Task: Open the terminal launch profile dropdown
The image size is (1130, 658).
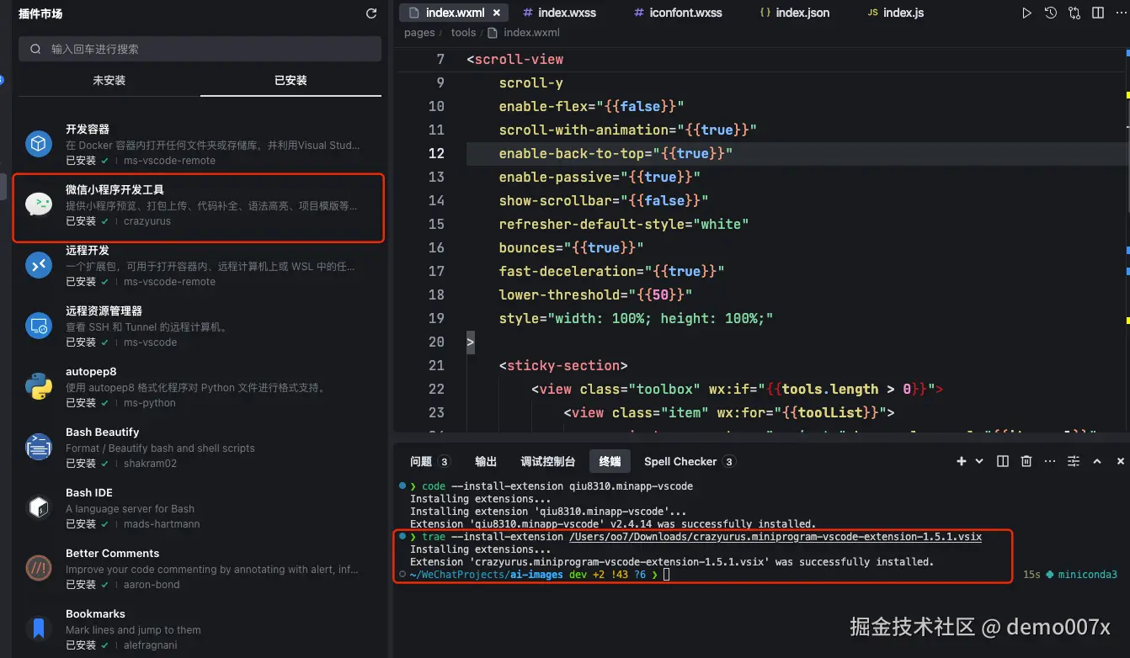Action: pos(979,461)
